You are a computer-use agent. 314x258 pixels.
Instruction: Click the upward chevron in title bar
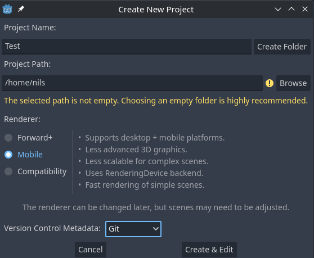(291, 9)
